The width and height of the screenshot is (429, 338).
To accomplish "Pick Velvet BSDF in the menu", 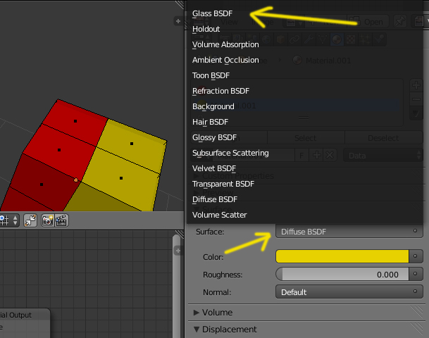I will click(214, 168).
